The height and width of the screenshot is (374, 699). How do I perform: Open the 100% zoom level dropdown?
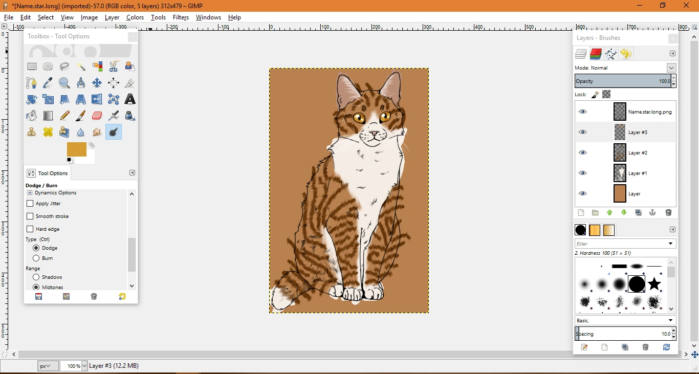[84, 366]
